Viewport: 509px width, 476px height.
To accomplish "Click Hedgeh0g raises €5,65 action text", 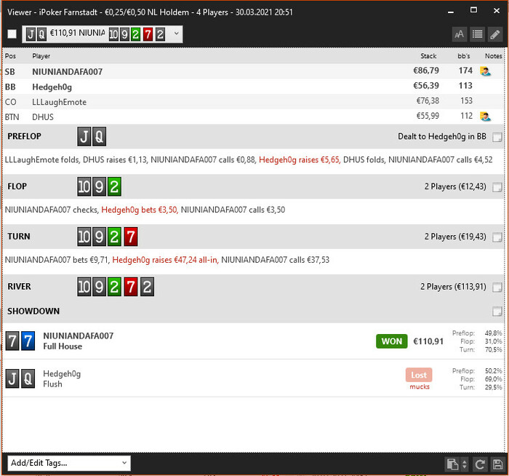I will tap(300, 159).
